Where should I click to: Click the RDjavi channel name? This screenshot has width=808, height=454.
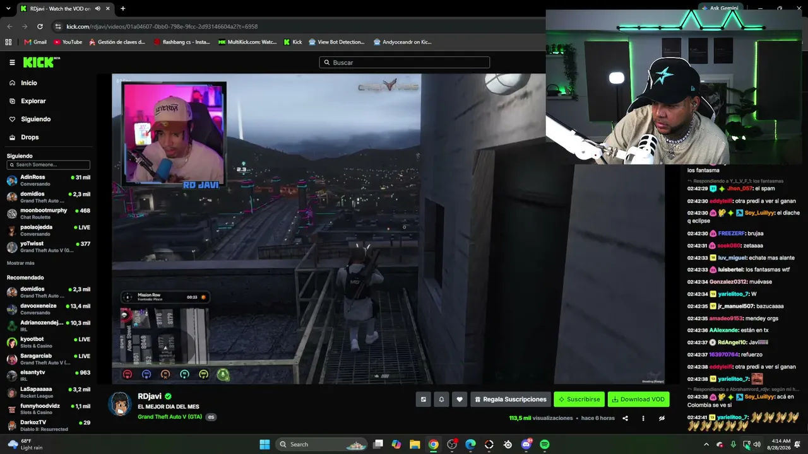click(x=150, y=397)
